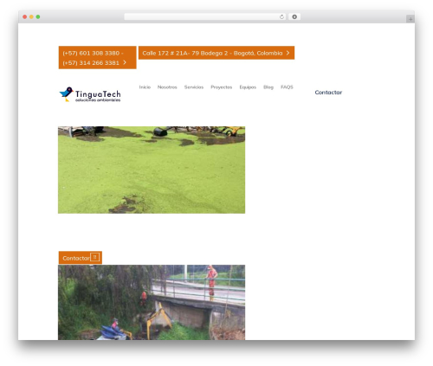Image resolution: width=433 pixels, height=366 pixels.
Task: Click the red close window dot
Action: (x=25, y=17)
